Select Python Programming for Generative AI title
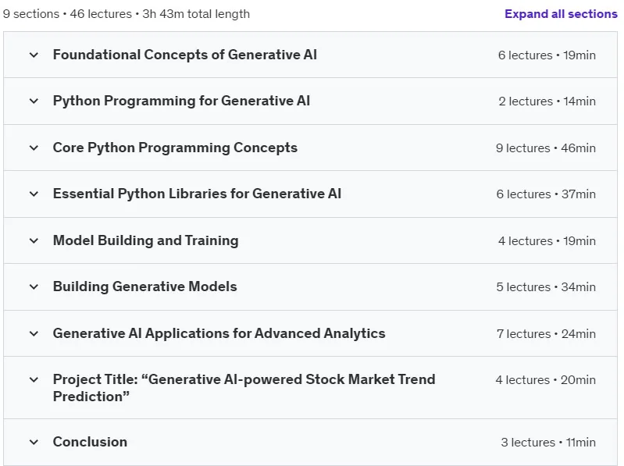The height and width of the screenshot is (466, 624). click(181, 101)
